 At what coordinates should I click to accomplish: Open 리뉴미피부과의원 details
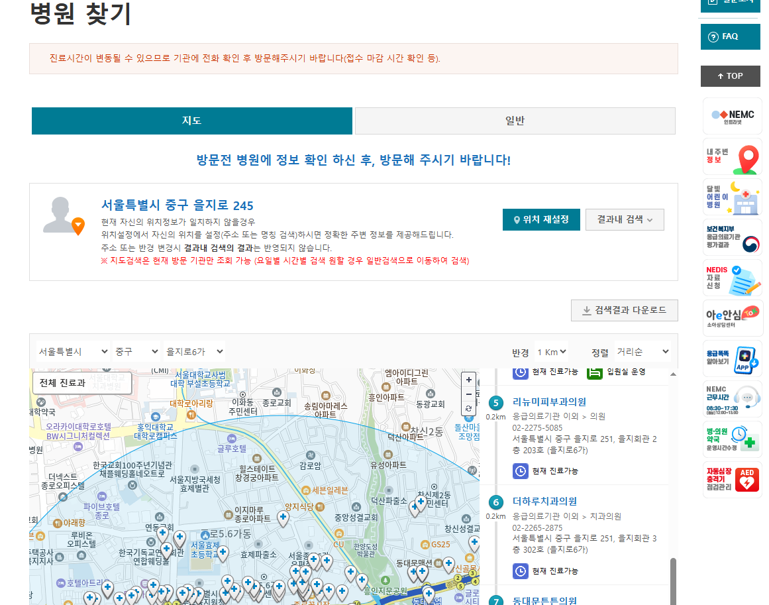pos(549,402)
